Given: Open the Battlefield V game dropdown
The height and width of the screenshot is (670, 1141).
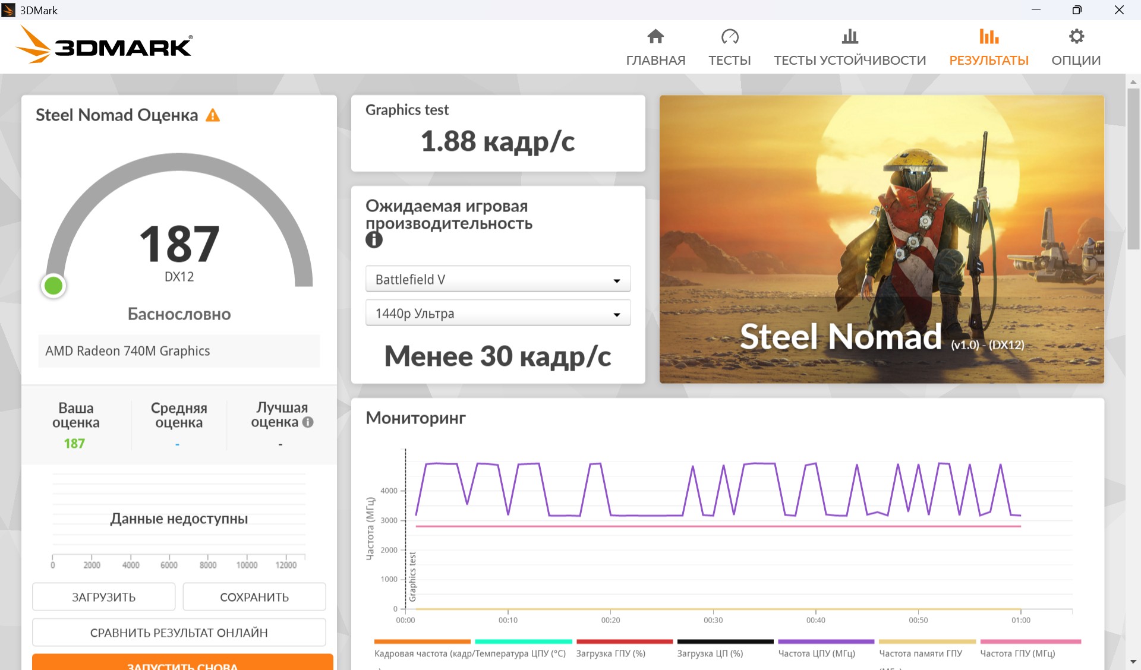Looking at the screenshot, I should (x=498, y=279).
